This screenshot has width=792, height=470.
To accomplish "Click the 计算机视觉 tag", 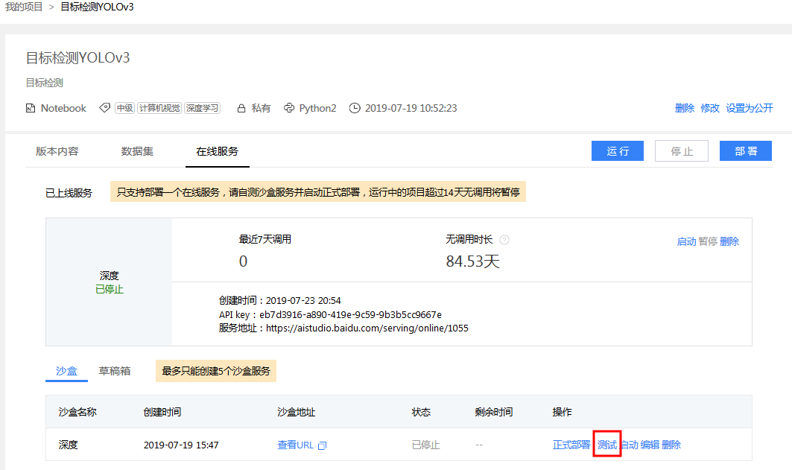I will [x=159, y=108].
